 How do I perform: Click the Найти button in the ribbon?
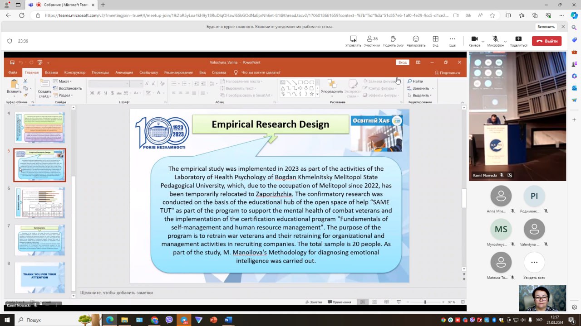point(415,81)
